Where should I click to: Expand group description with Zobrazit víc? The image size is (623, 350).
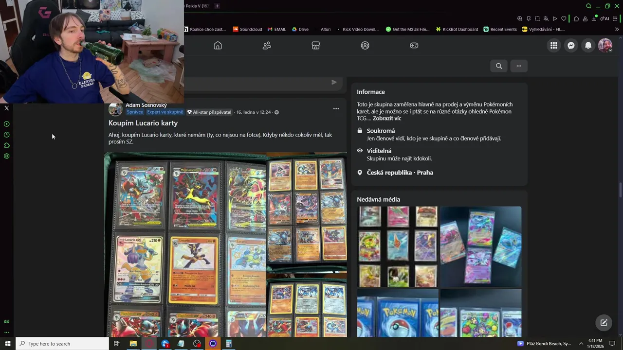point(387,118)
